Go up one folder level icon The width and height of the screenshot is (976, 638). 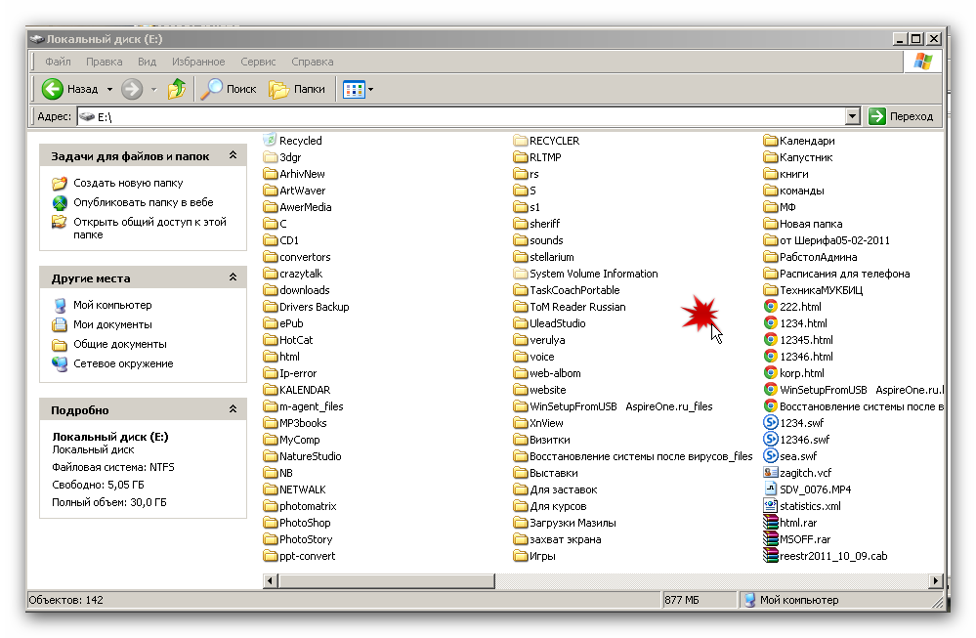click(177, 89)
